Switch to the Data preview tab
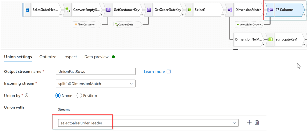307x139 pixels. pyautogui.click(x=96, y=57)
